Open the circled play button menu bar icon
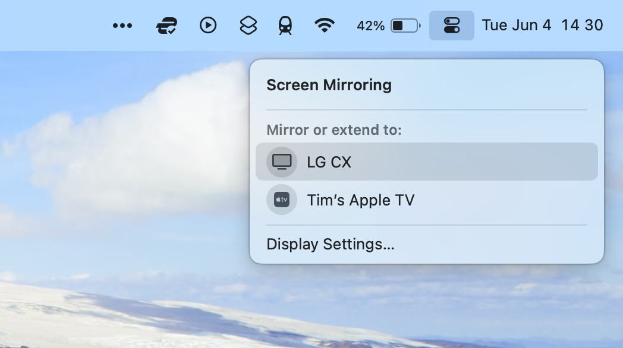 pos(207,25)
